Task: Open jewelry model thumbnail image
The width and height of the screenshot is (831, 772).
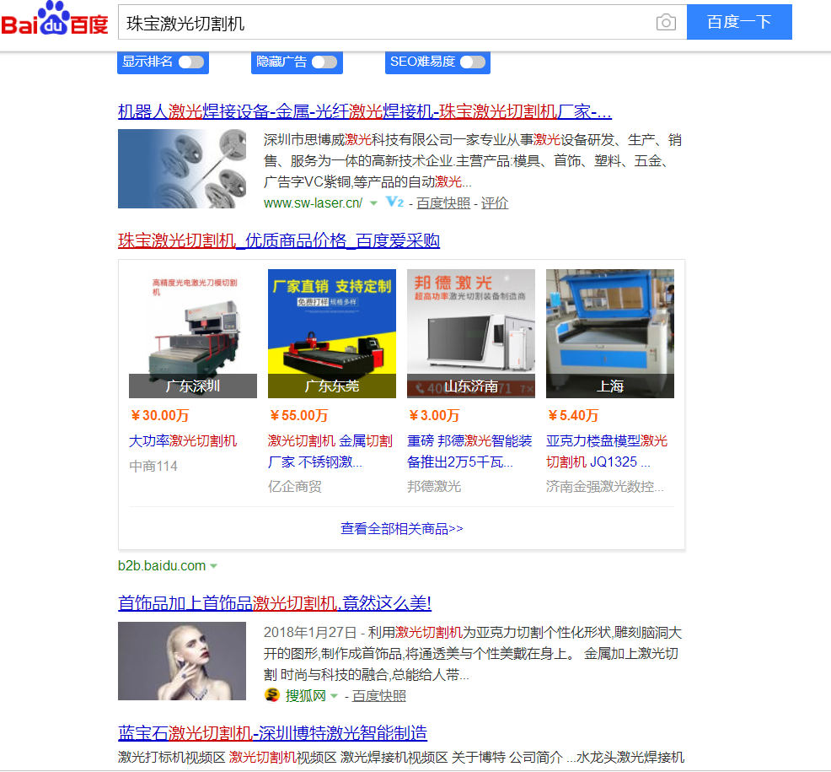Action: pos(182,661)
